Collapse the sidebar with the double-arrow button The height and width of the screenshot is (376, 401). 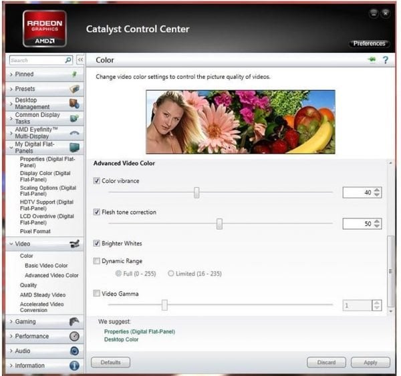pos(80,60)
